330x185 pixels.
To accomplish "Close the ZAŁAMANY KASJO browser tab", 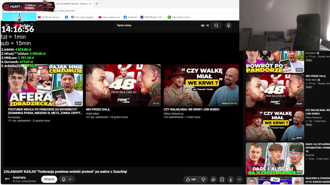I will (x=90, y=4).
